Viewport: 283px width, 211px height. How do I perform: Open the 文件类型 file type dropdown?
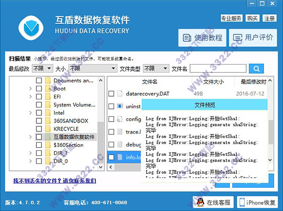point(156,68)
